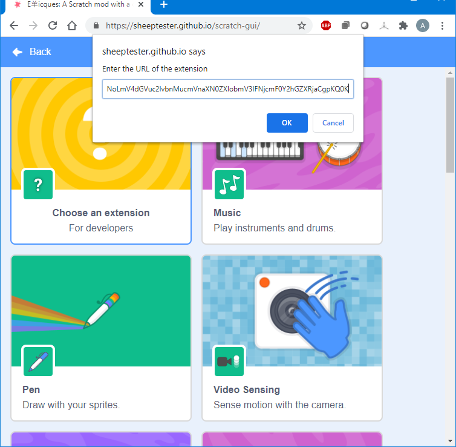Reload the page

53,25
